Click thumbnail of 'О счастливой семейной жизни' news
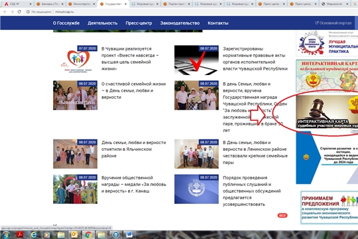This screenshot has width=358, height=239. (x=75, y=95)
